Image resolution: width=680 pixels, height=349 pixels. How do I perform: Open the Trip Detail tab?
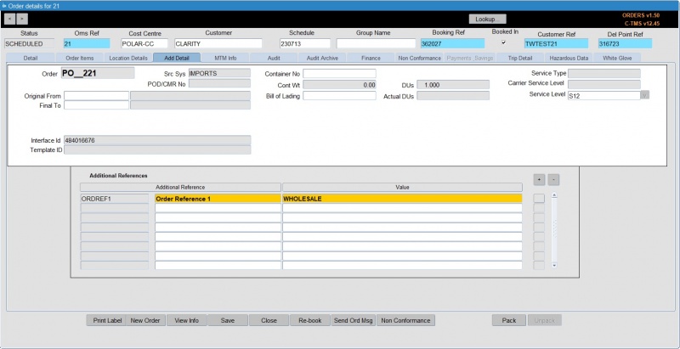[520, 58]
